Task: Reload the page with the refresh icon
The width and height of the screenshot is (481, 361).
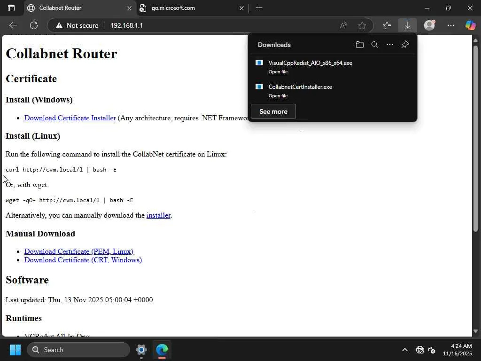Action: pos(34,25)
